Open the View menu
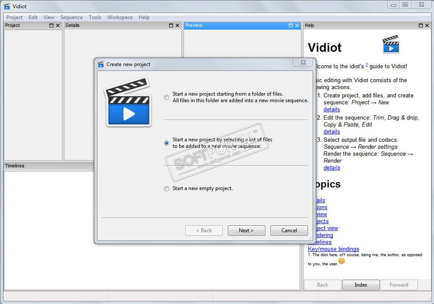Image resolution: width=434 pixels, height=304 pixels. tap(49, 17)
